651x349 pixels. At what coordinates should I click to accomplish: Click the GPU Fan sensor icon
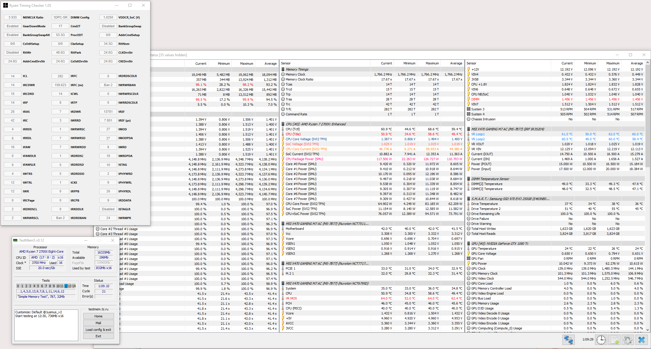(469, 259)
